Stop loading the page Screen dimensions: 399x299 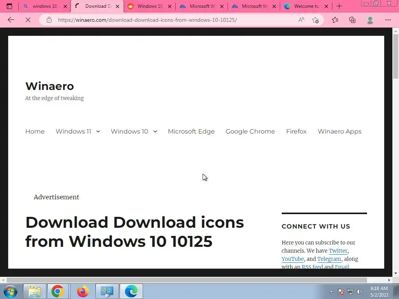(28, 20)
